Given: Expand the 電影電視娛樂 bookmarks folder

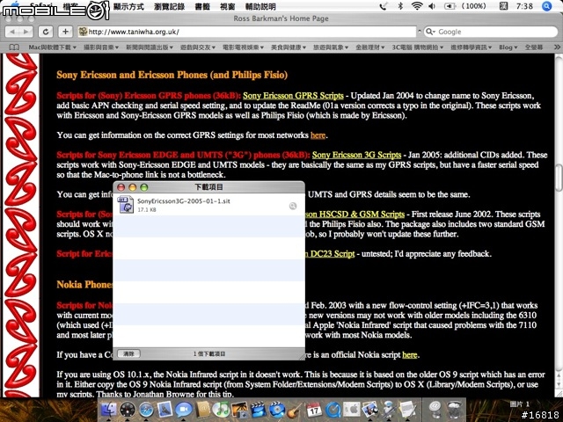Looking at the screenshot, I should click(243, 47).
